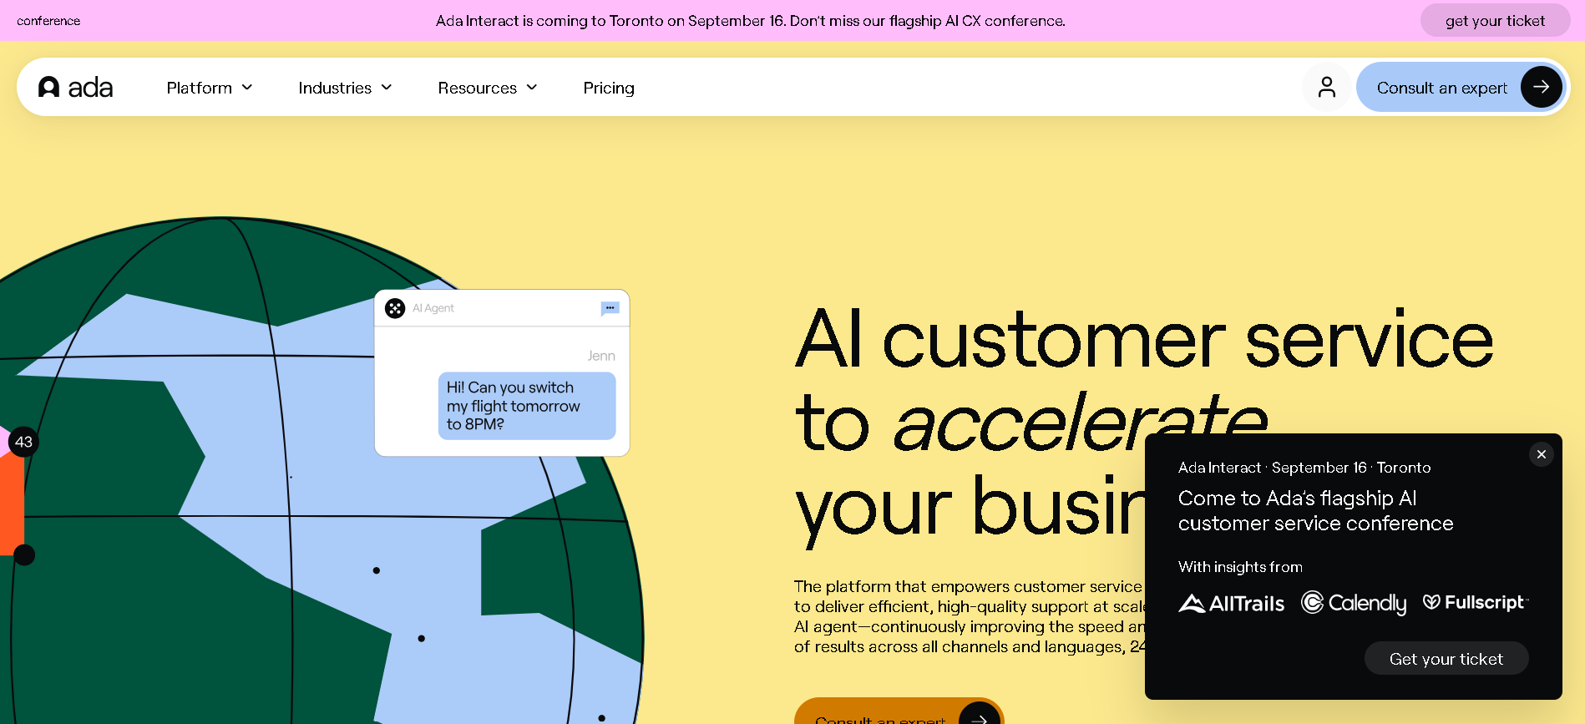Click the Fullscript logo in popup
This screenshot has width=1585, height=724.
1476,602
